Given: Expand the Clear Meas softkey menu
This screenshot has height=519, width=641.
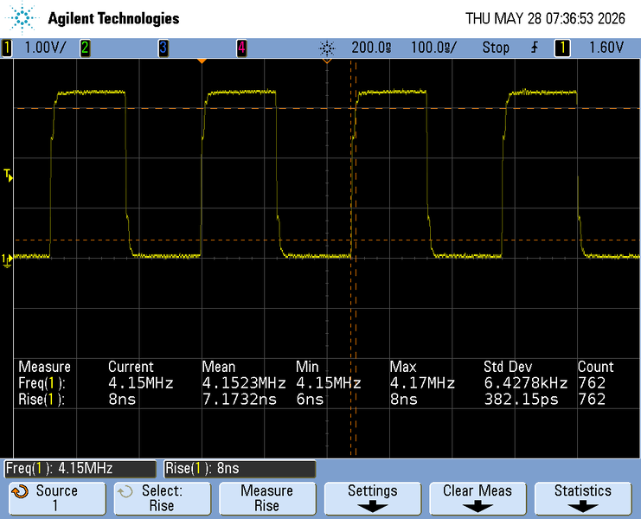Looking at the screenshot, I should (x=478, y=498).
